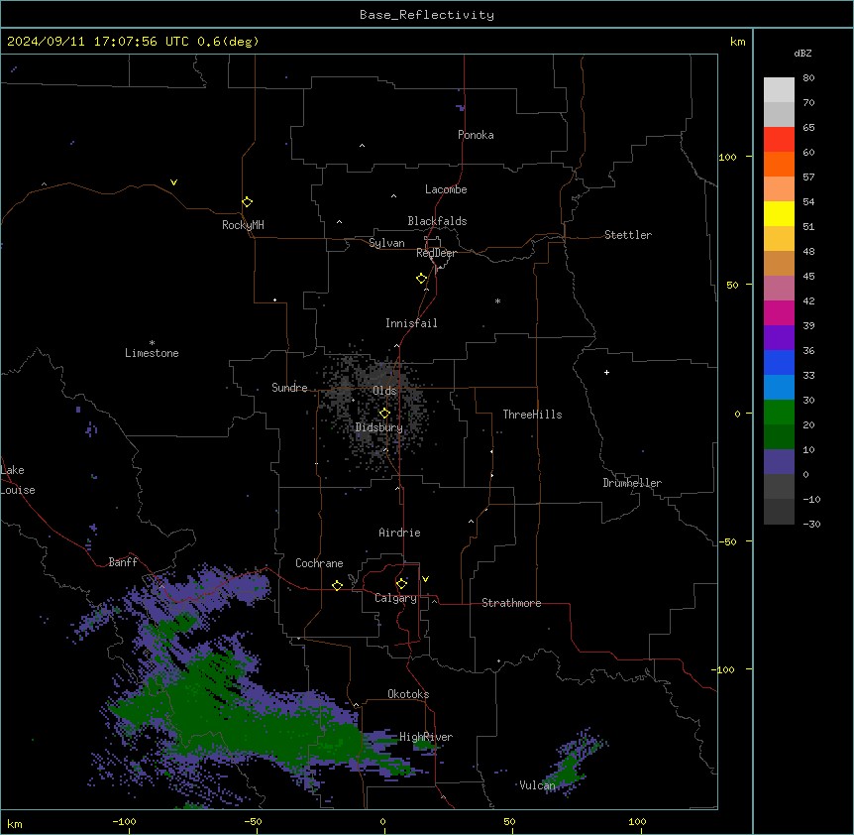Click the yellow V marker northeast of Calgary
Viewport: 854px width, 835px height.
coord(425,579)
